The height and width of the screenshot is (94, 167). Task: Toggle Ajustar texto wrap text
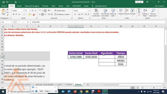pyautogui.click(x=60, y=11)
